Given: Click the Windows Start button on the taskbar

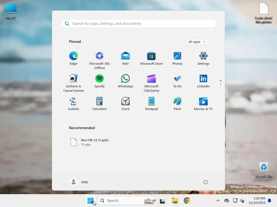Looking at the screenshot, I should pos(90,201).
